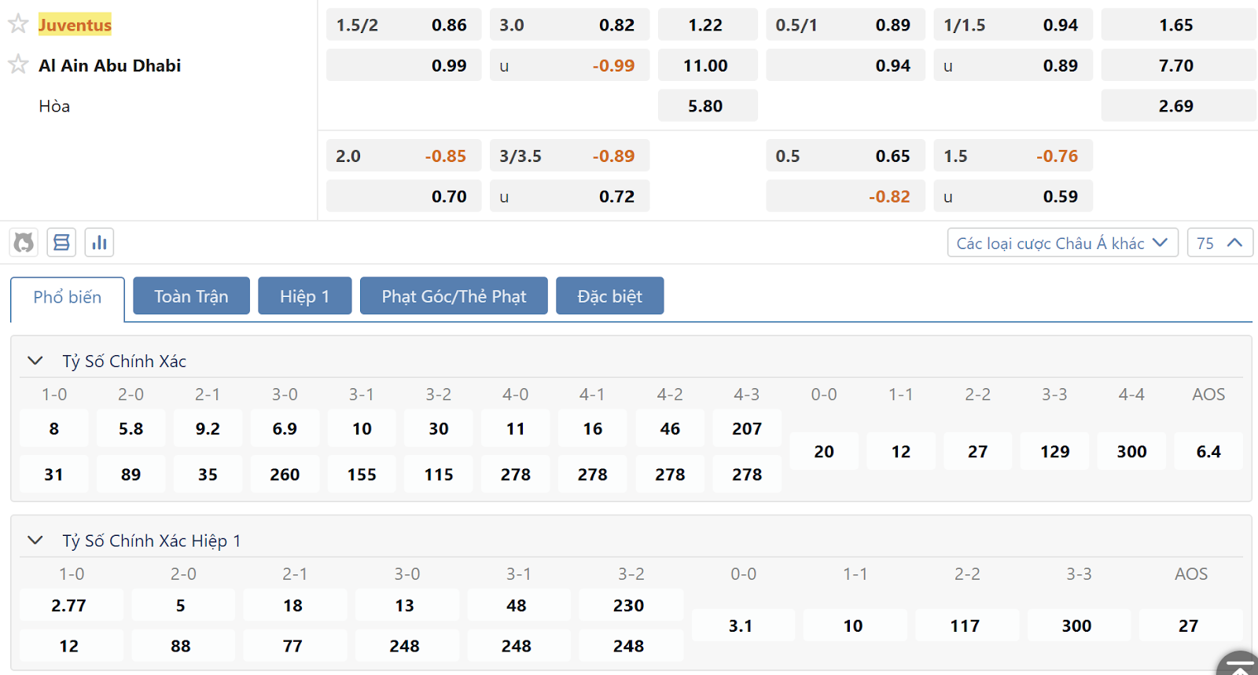
Task: Select full-time 1X2 odds 1.22
Action: 707,25
